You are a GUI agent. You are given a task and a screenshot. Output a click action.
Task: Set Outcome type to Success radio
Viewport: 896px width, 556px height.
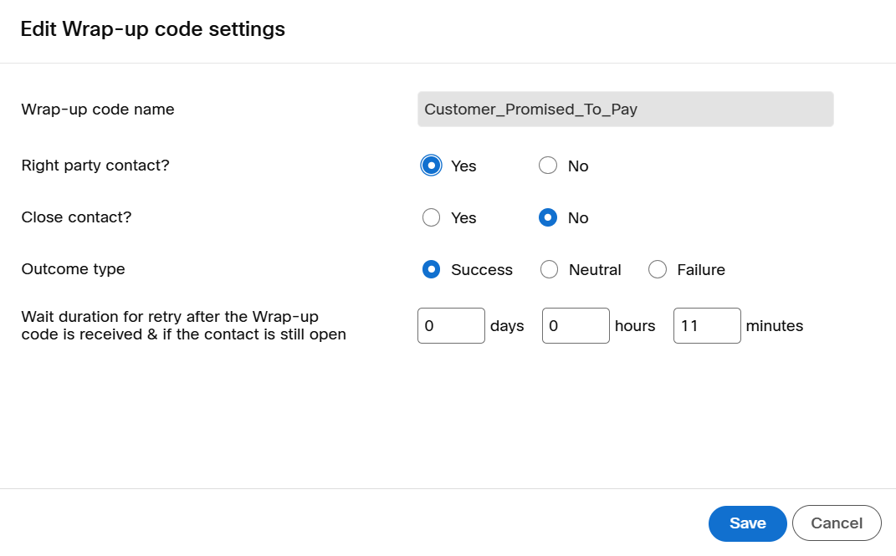431,269
